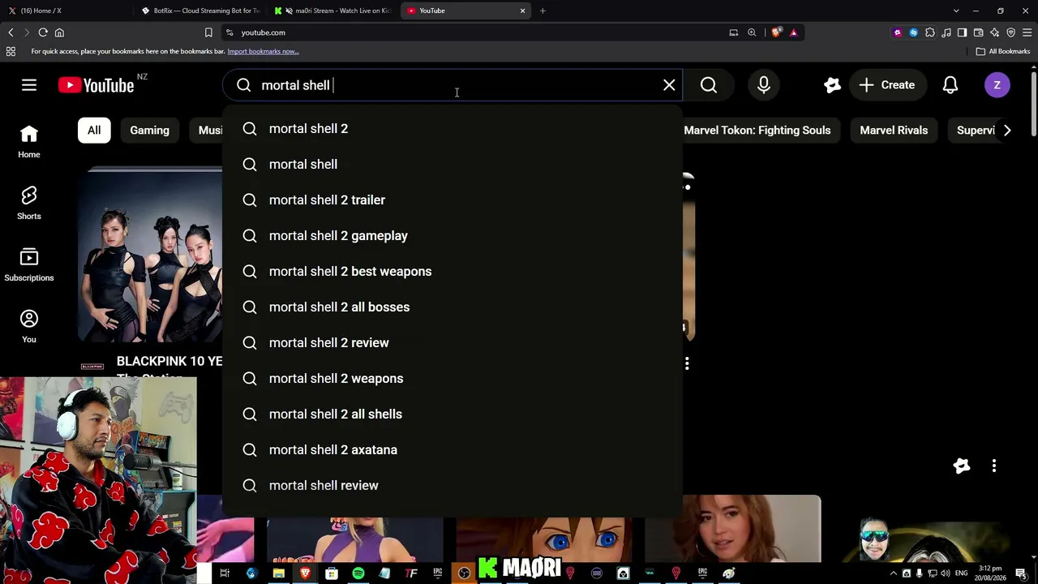Open Brave Rewards triangle icon
Viewport: 1038px width, 584px height.
point(793,32)
